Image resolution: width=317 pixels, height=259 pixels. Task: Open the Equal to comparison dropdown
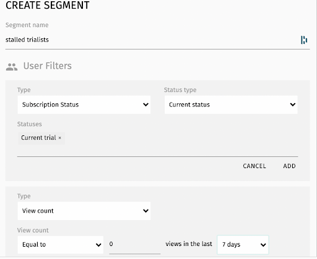click(61, 245)
